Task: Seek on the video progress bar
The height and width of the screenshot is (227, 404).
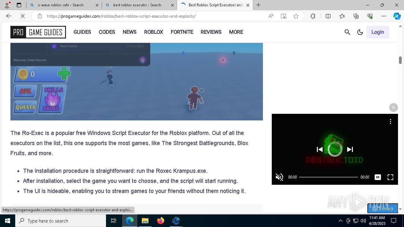Action: coord(328,177)
